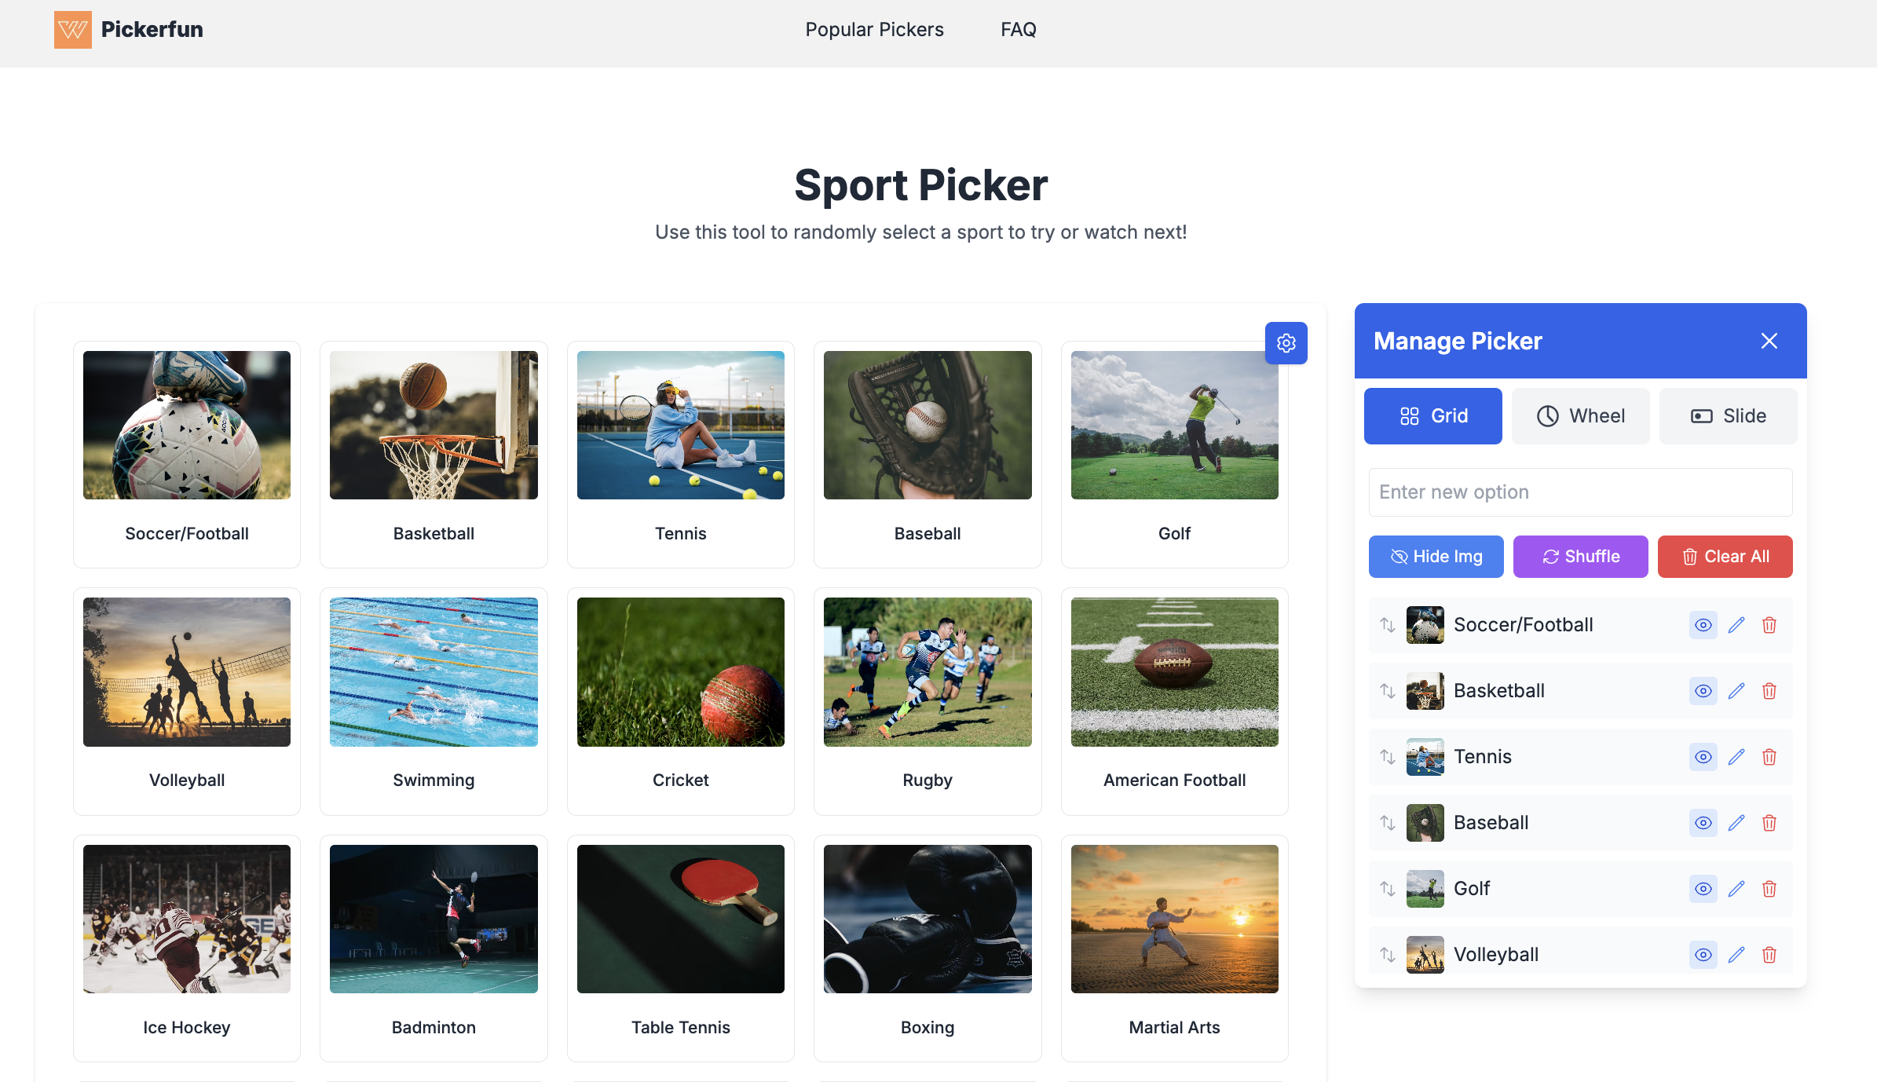This screenshot has height=1082, width=1877.
Task: Select the Slide view icon
Action: click(x=1702, y=415)
